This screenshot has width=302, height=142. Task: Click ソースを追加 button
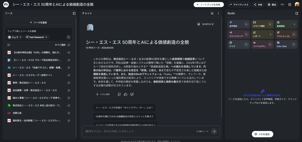tap(39, 22)
